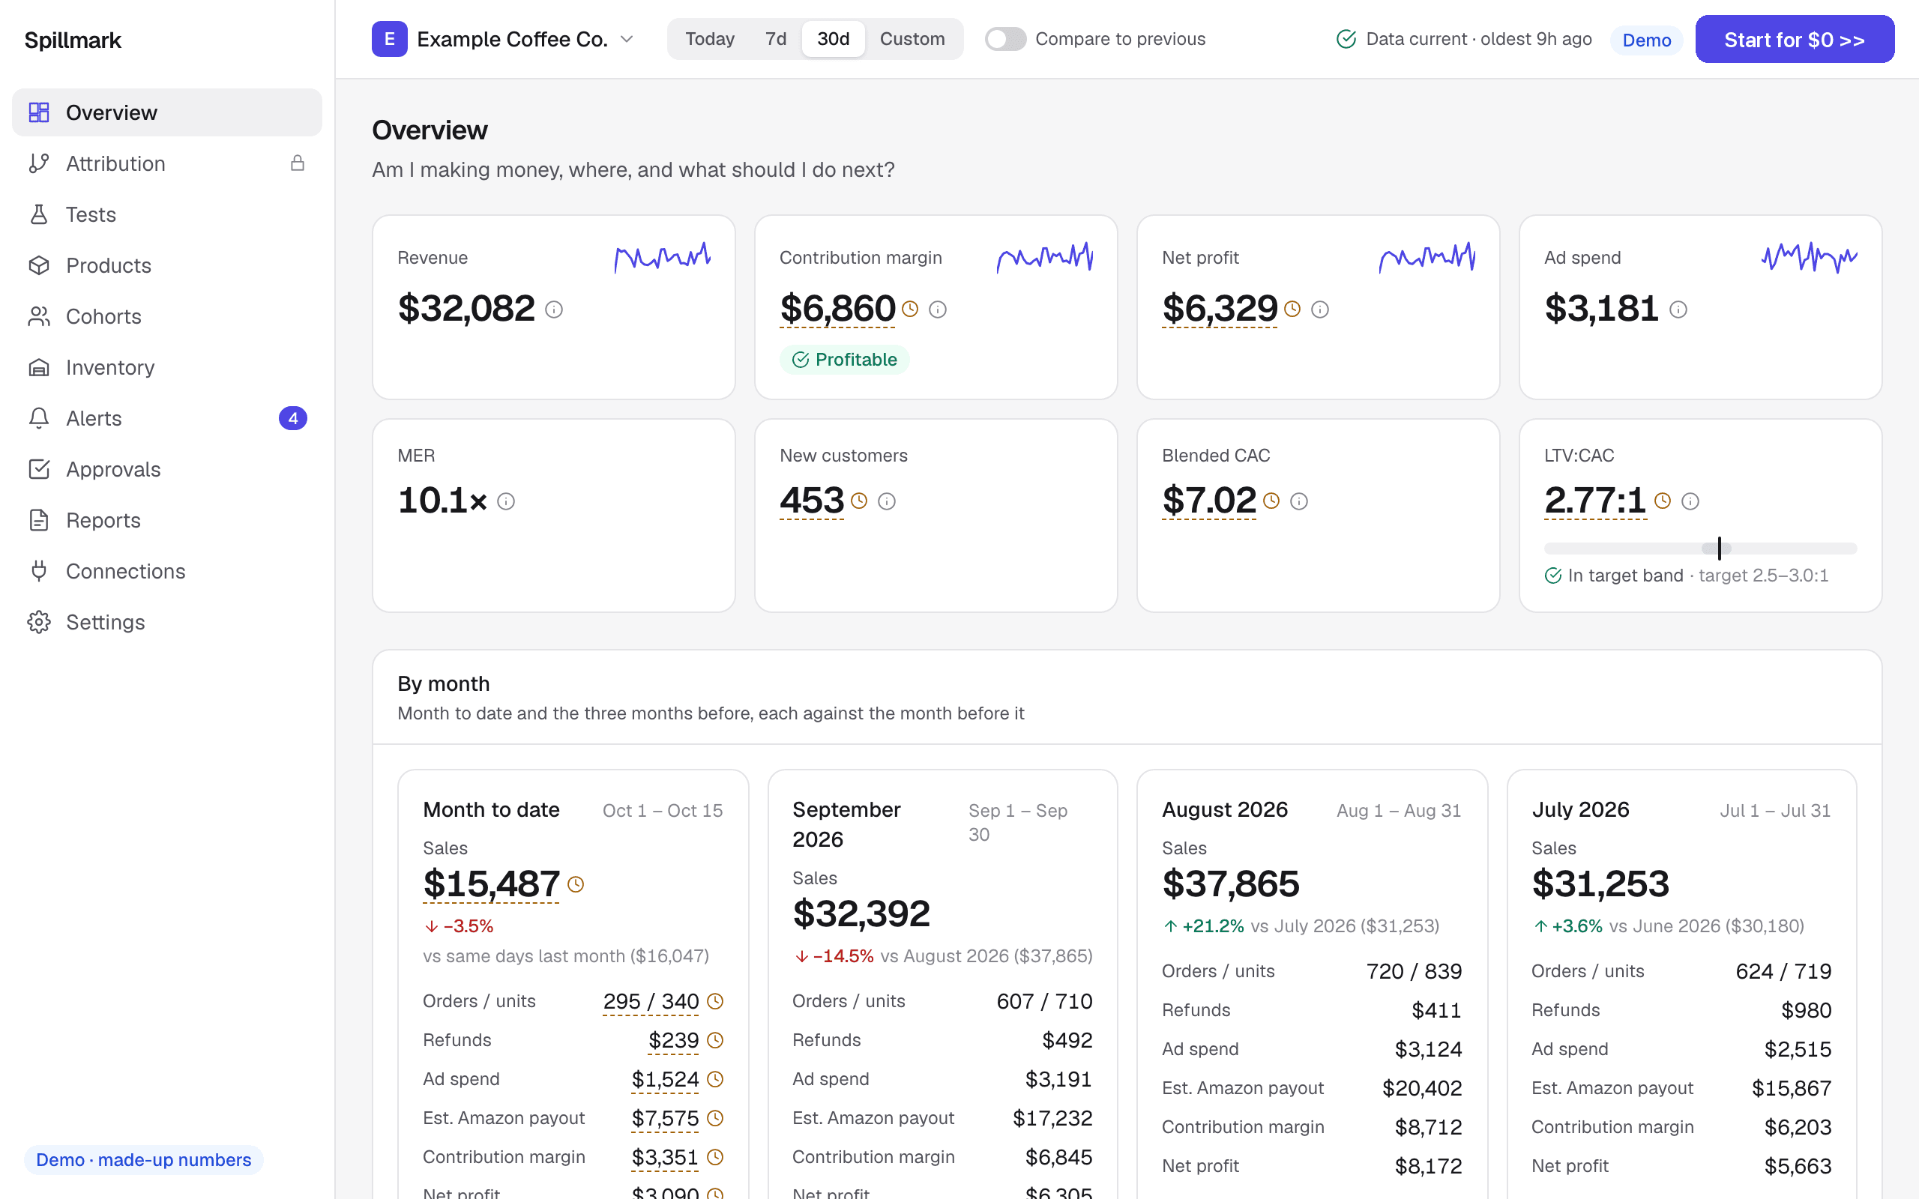Click the Inventory warehouse icon

point(39,367)
